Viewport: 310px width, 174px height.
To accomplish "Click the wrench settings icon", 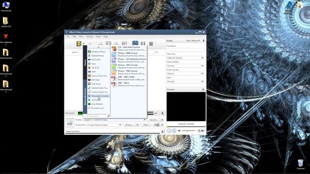I will 163,113.
